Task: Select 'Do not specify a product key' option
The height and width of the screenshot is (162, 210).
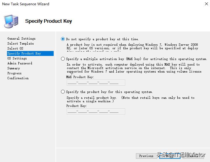Action: coord(63,39)
